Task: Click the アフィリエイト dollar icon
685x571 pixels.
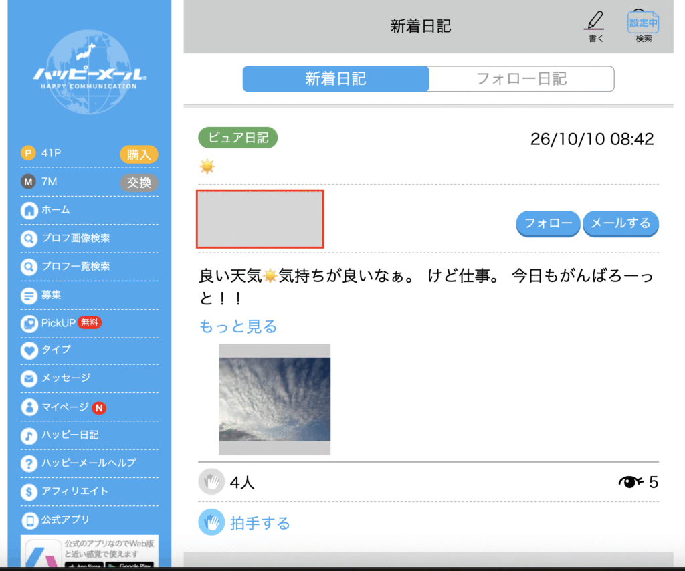Action: coord(29,492)
